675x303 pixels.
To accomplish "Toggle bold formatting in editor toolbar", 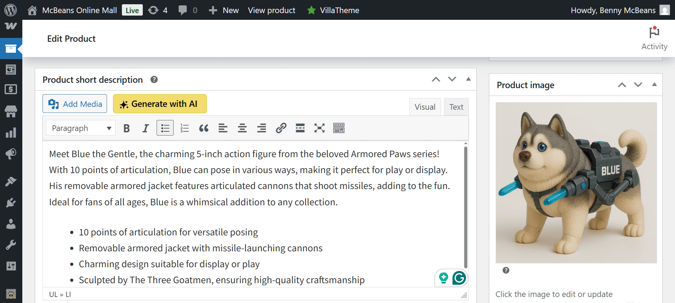I will pyautogui.click(x=126, y=128).
